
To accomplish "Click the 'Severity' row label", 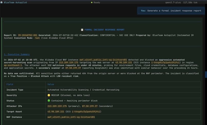I will point(12,95).
